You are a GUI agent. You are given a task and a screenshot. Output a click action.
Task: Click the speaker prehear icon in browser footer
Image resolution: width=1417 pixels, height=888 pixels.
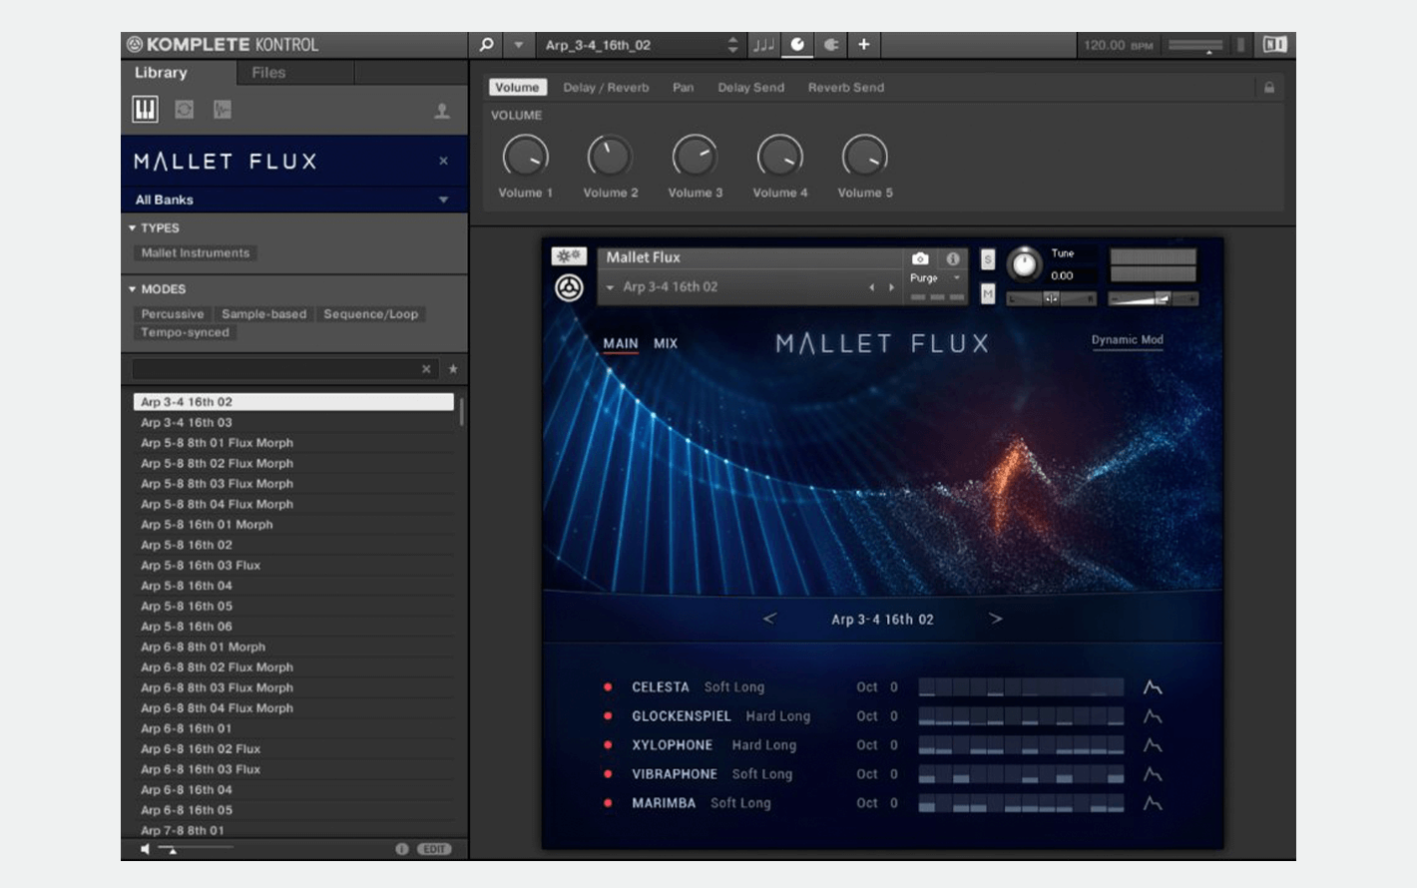coord(146,849)
